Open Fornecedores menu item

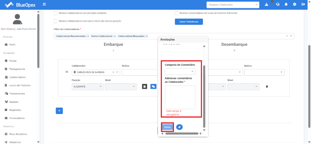(x=17, y=118)
